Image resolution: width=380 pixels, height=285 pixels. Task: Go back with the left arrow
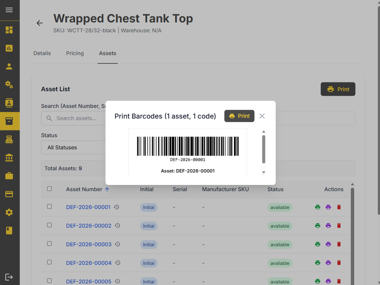(x=40, y=23)
